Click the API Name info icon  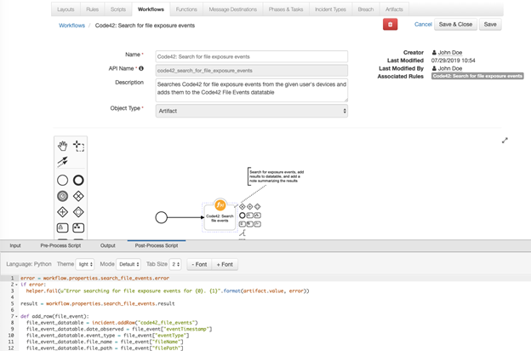pos(141,68)
